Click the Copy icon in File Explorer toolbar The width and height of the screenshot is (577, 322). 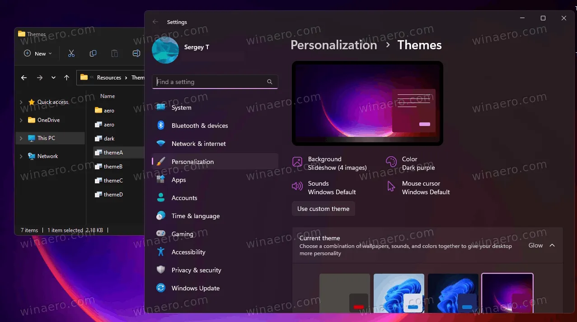click(x=93, y=53)
